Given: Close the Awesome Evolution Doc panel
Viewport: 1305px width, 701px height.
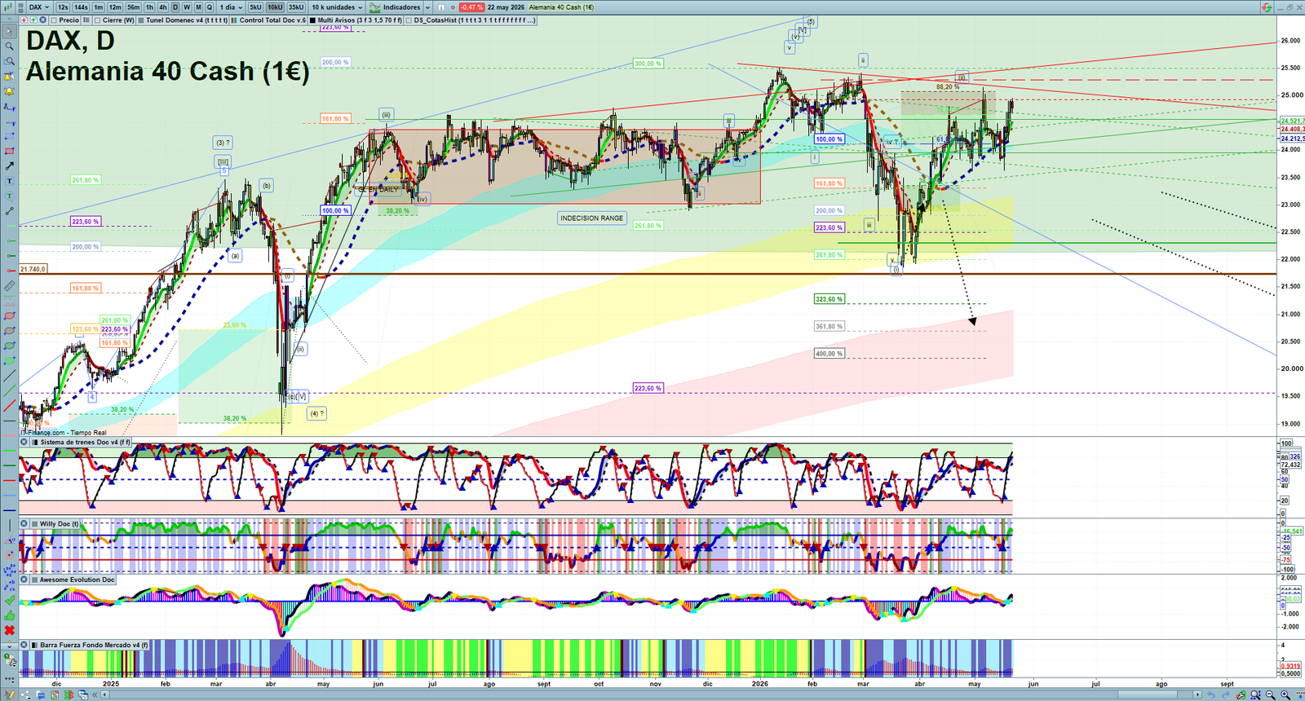Looking at the screenshot, I should 24,580.
